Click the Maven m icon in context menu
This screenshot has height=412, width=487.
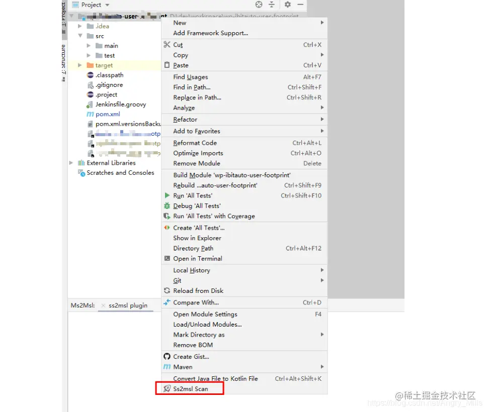[167, 367]
